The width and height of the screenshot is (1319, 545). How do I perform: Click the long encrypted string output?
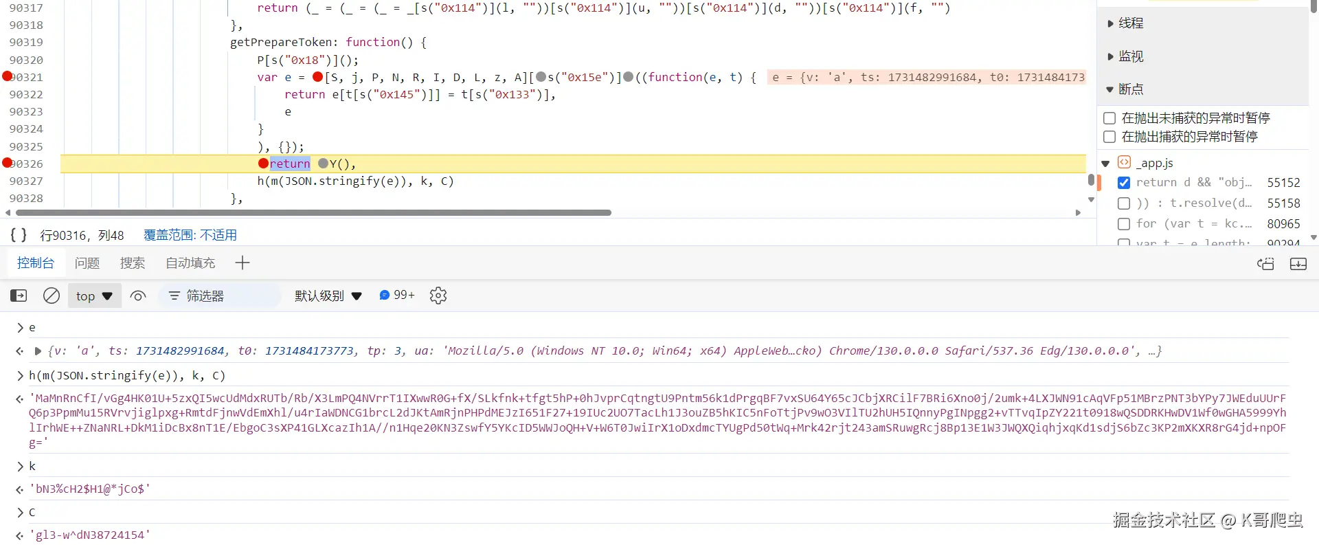pos(657,421)
